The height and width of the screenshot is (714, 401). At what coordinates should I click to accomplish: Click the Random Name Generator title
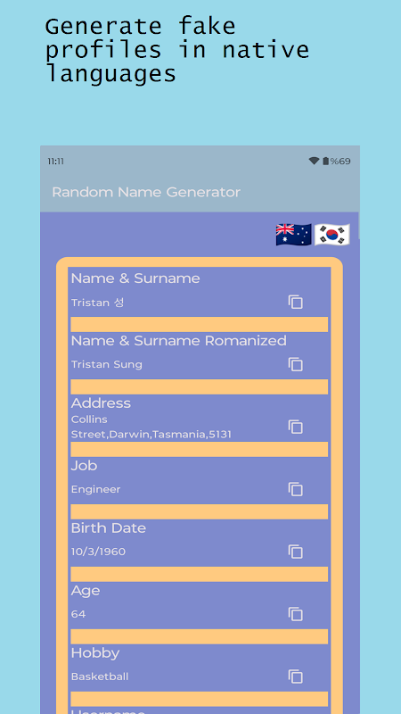(x=146, y=192)
